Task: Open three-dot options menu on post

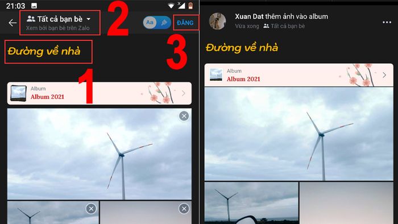Action: 387,22
